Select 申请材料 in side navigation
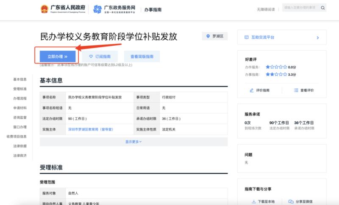This screenshot has width=339, height=205. [x=20, y=108]
